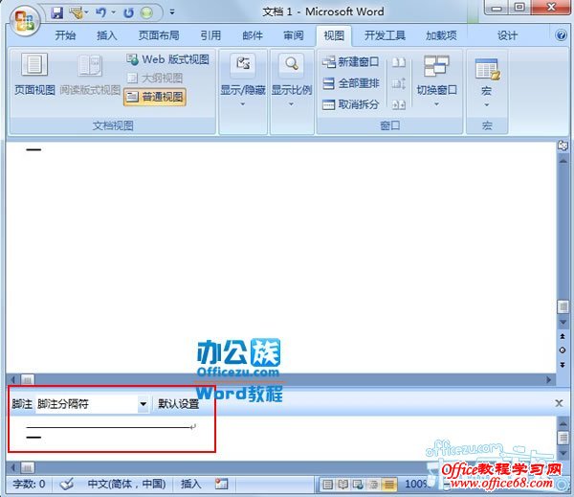Open Word help via the question mark icon
The width and height of the screenshot is (574, 497).
tap(561, 35)
